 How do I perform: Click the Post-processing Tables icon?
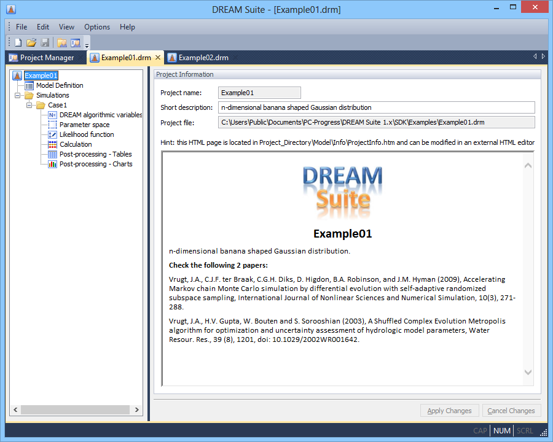point(53,154)
